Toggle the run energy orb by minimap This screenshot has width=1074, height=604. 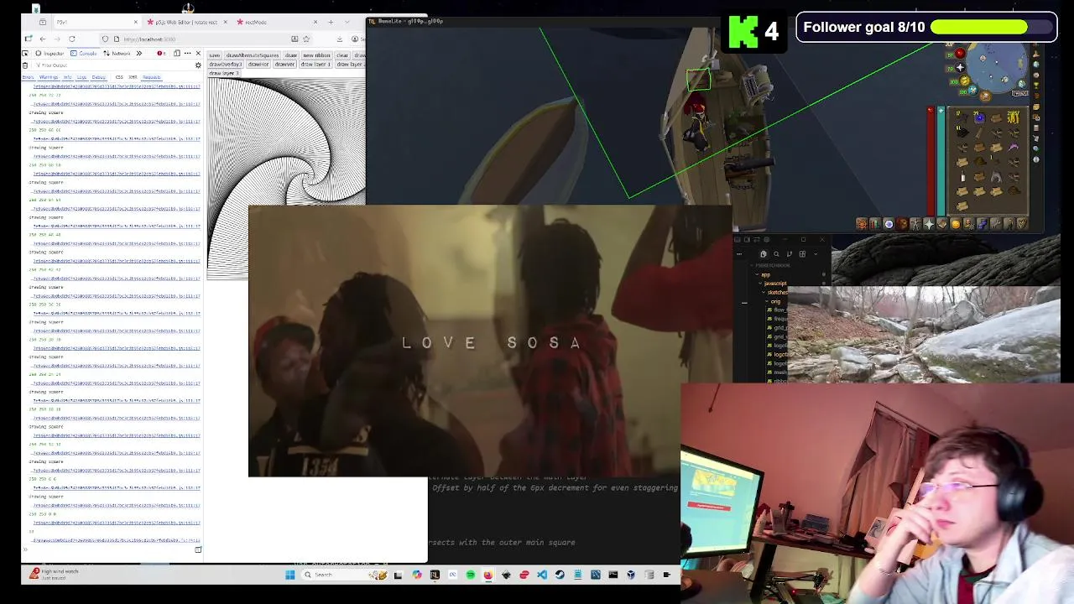coord(965,81)
